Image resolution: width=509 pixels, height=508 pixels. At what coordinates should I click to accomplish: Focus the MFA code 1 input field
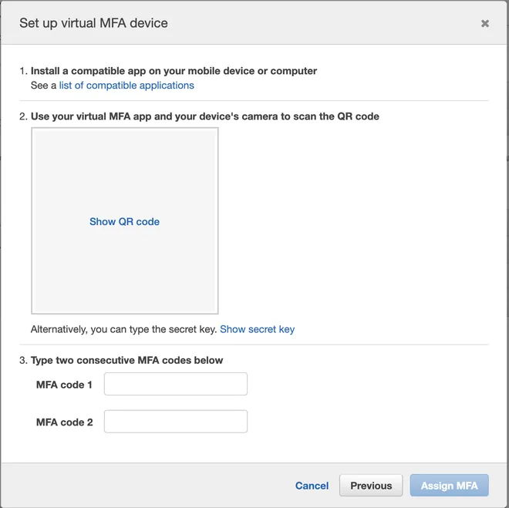[176, 384]
